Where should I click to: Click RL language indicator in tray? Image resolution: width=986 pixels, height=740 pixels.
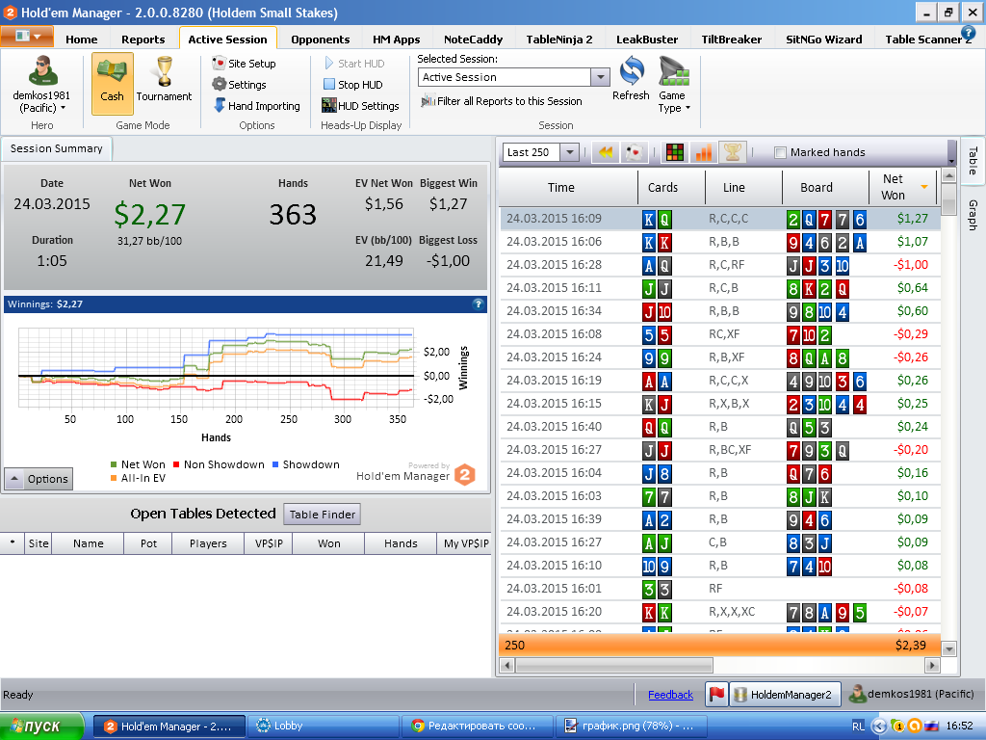coord(858,727)
